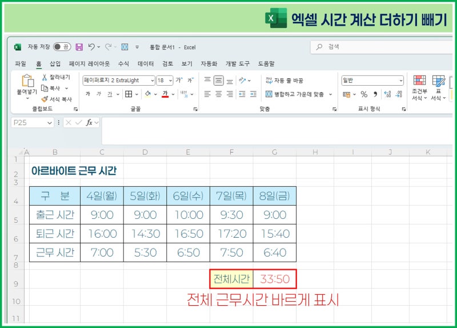
Task: Open the font name combo box
Action: point(119,80)
